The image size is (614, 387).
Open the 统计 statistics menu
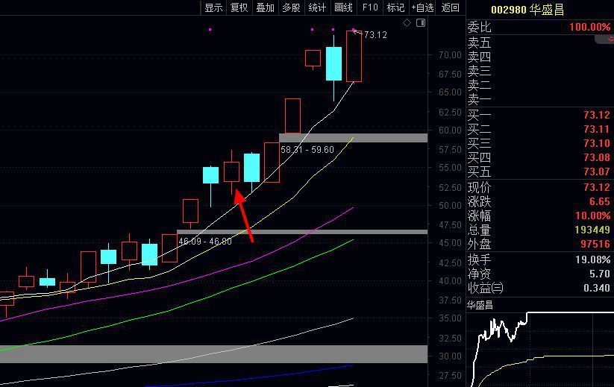click(317, 7)
